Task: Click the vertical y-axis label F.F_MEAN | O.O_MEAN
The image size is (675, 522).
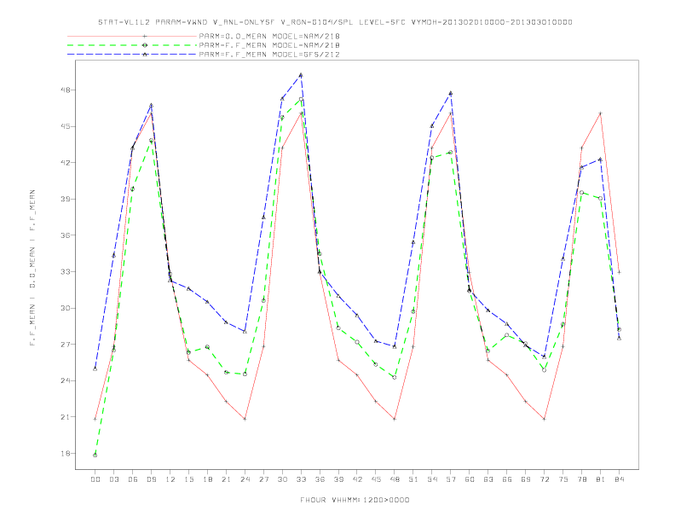Action: pos(32,268)
